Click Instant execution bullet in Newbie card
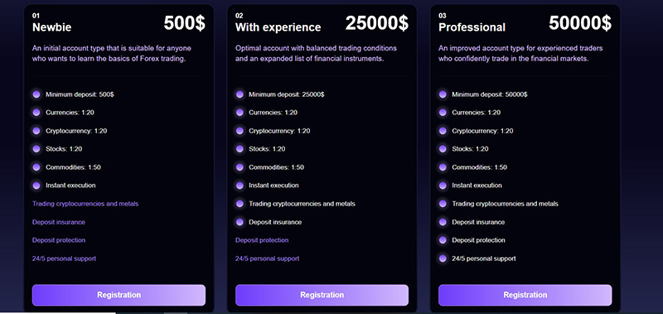This screenshot has height=314, width=663. point(36,185)
